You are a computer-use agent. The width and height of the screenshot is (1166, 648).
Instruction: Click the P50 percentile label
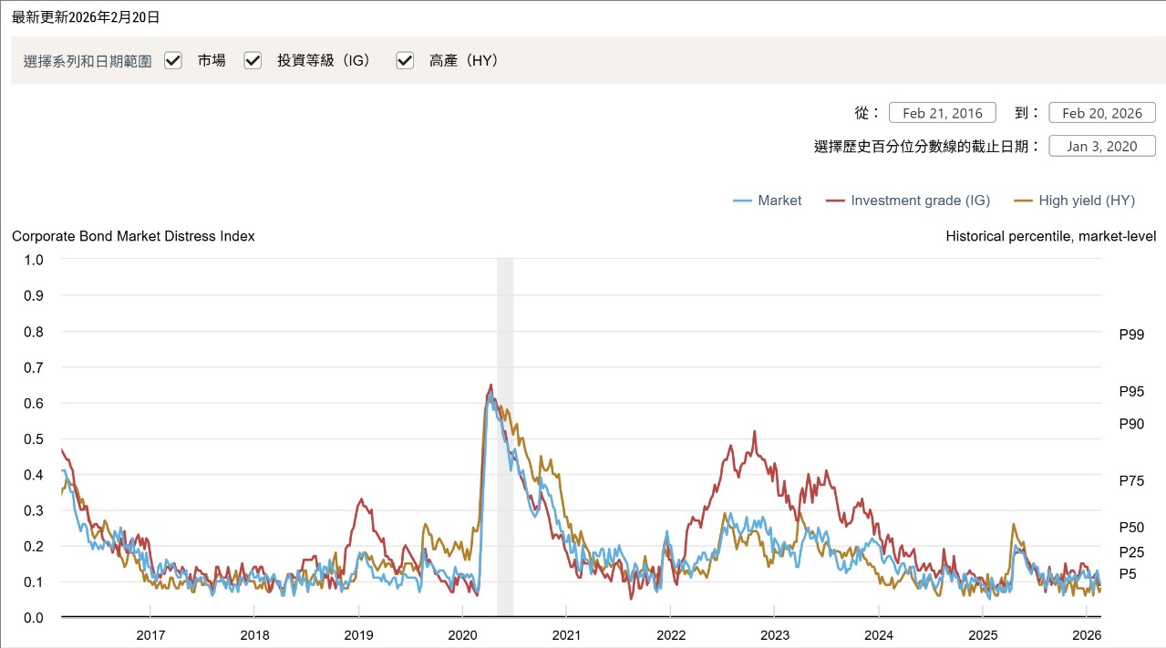point(1131,527)
